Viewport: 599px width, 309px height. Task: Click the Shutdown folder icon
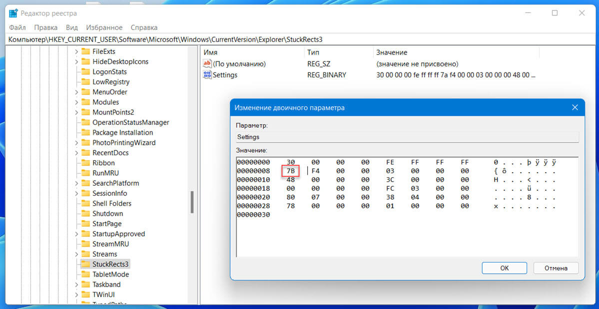pyautogui.click(x=85, y=213)
